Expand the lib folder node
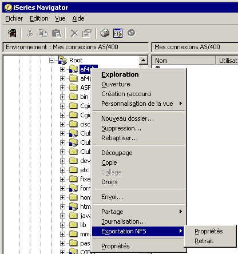Viewport: 238px width, 254px height. pos(62,225)
